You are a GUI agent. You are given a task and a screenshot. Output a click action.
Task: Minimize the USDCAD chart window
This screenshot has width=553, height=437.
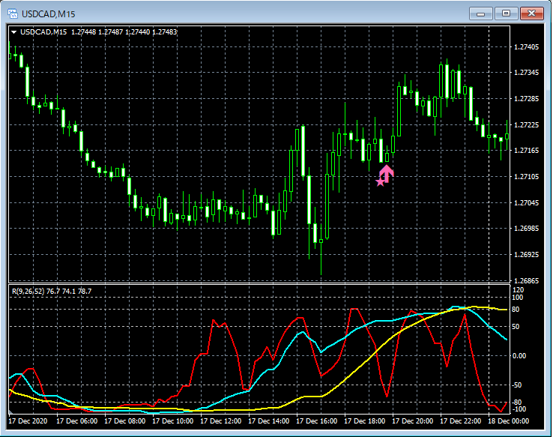tap(482, 13)
